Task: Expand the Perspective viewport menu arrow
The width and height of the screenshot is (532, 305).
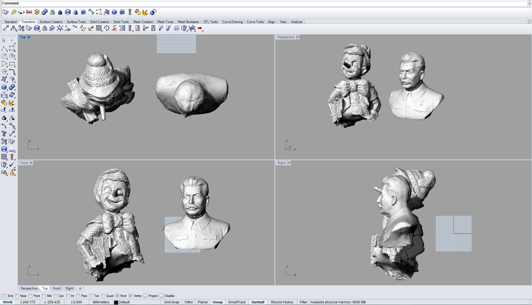Action: 298,37
